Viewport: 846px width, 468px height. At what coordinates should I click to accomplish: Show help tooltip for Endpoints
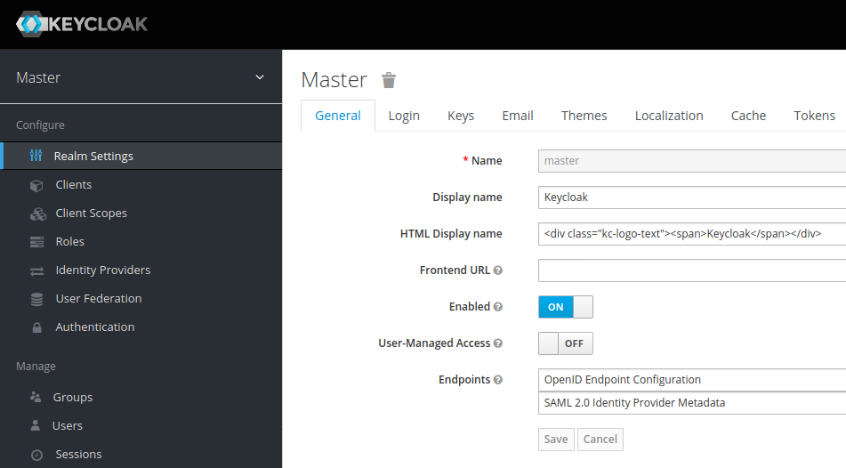click(x=498, y=380)
